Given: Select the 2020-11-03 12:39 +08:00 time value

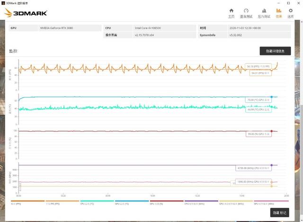Looking at the screenshot, I should pyautogui.click(x=245, y=28).
